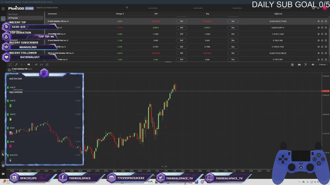Toggle header eye visibility icon
This screenshot has width=330, height=185.
click(x=318, y=8)
